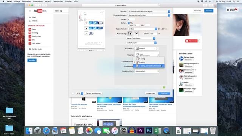Open the Calendar app showing 19
This screenshot has width=242, height=136.
(63, 131)
